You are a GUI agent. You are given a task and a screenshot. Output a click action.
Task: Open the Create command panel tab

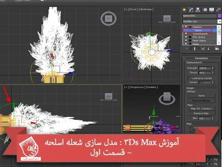185,10
